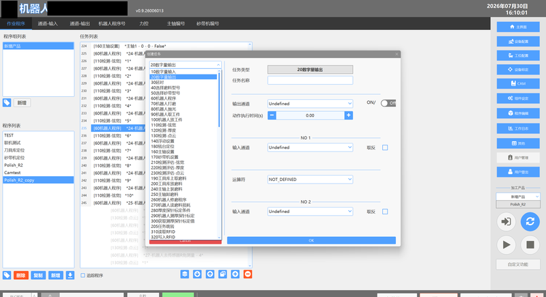Open the NO 2 输入通道 dropdown
This screenshot has height=297, width=546.
310,212
